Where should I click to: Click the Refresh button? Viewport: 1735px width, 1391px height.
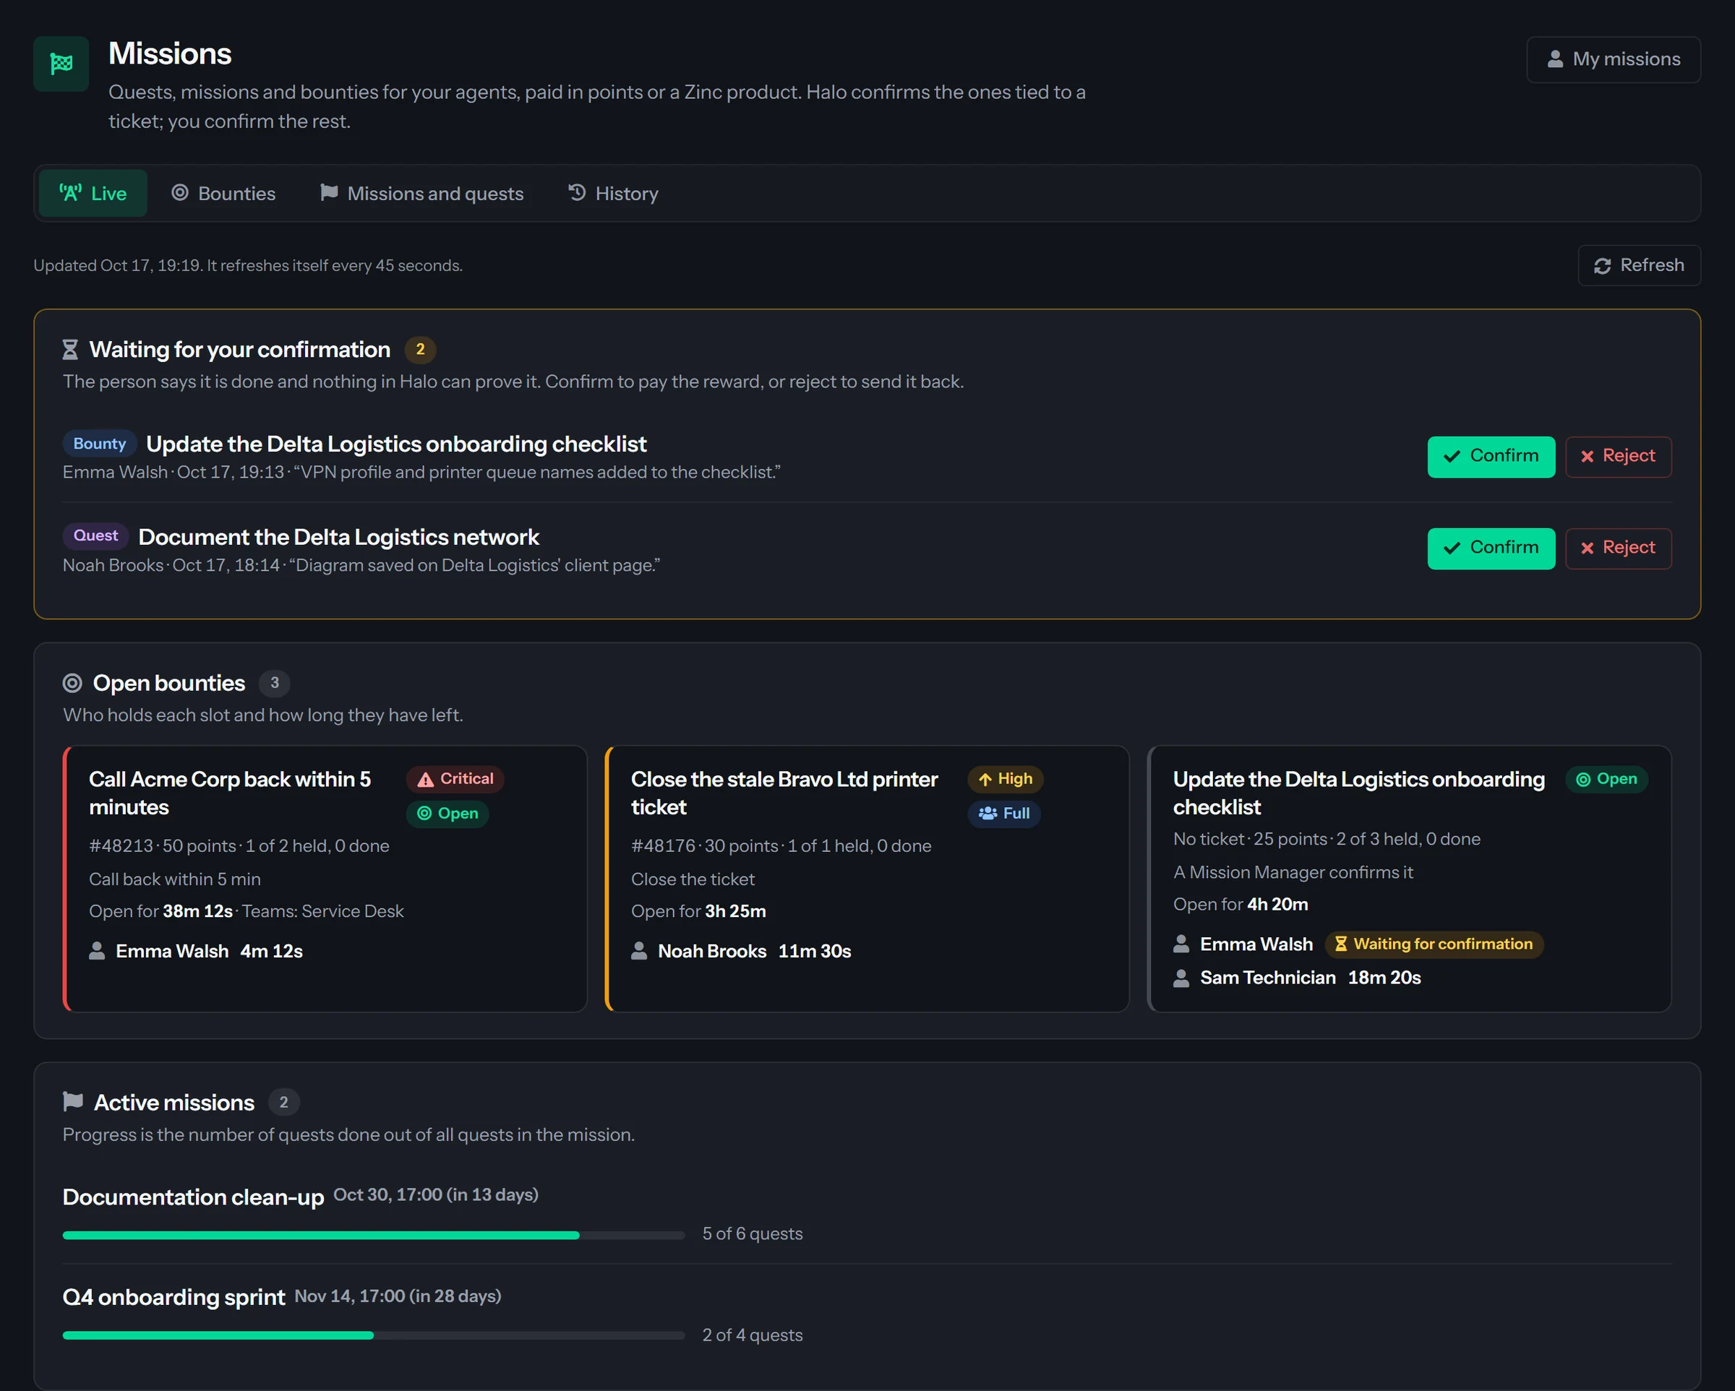pos(1638,265)
